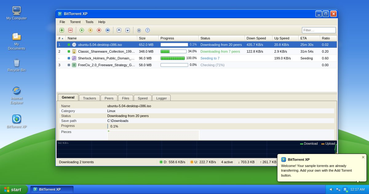This screenshot has height=194, width=369.
Task: Click the taskbar clock showing 12:17 AM
Action: pos(358,189)
